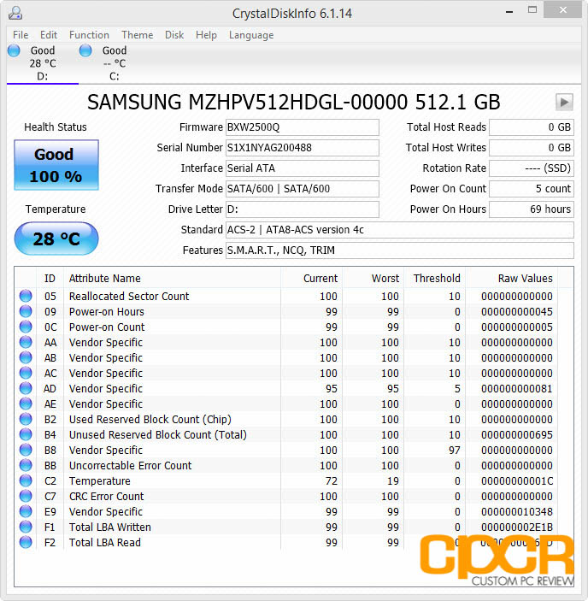This screenshot has width=588, height=601.
Task: Click status orb for Reallocated Sector Count
Action: pos(26,296)
